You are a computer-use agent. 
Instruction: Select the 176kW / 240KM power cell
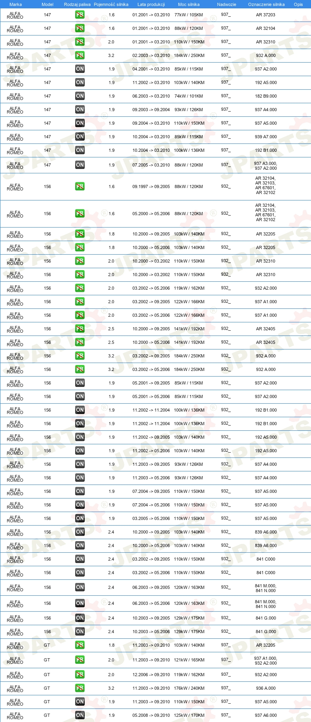click(189, 688)
